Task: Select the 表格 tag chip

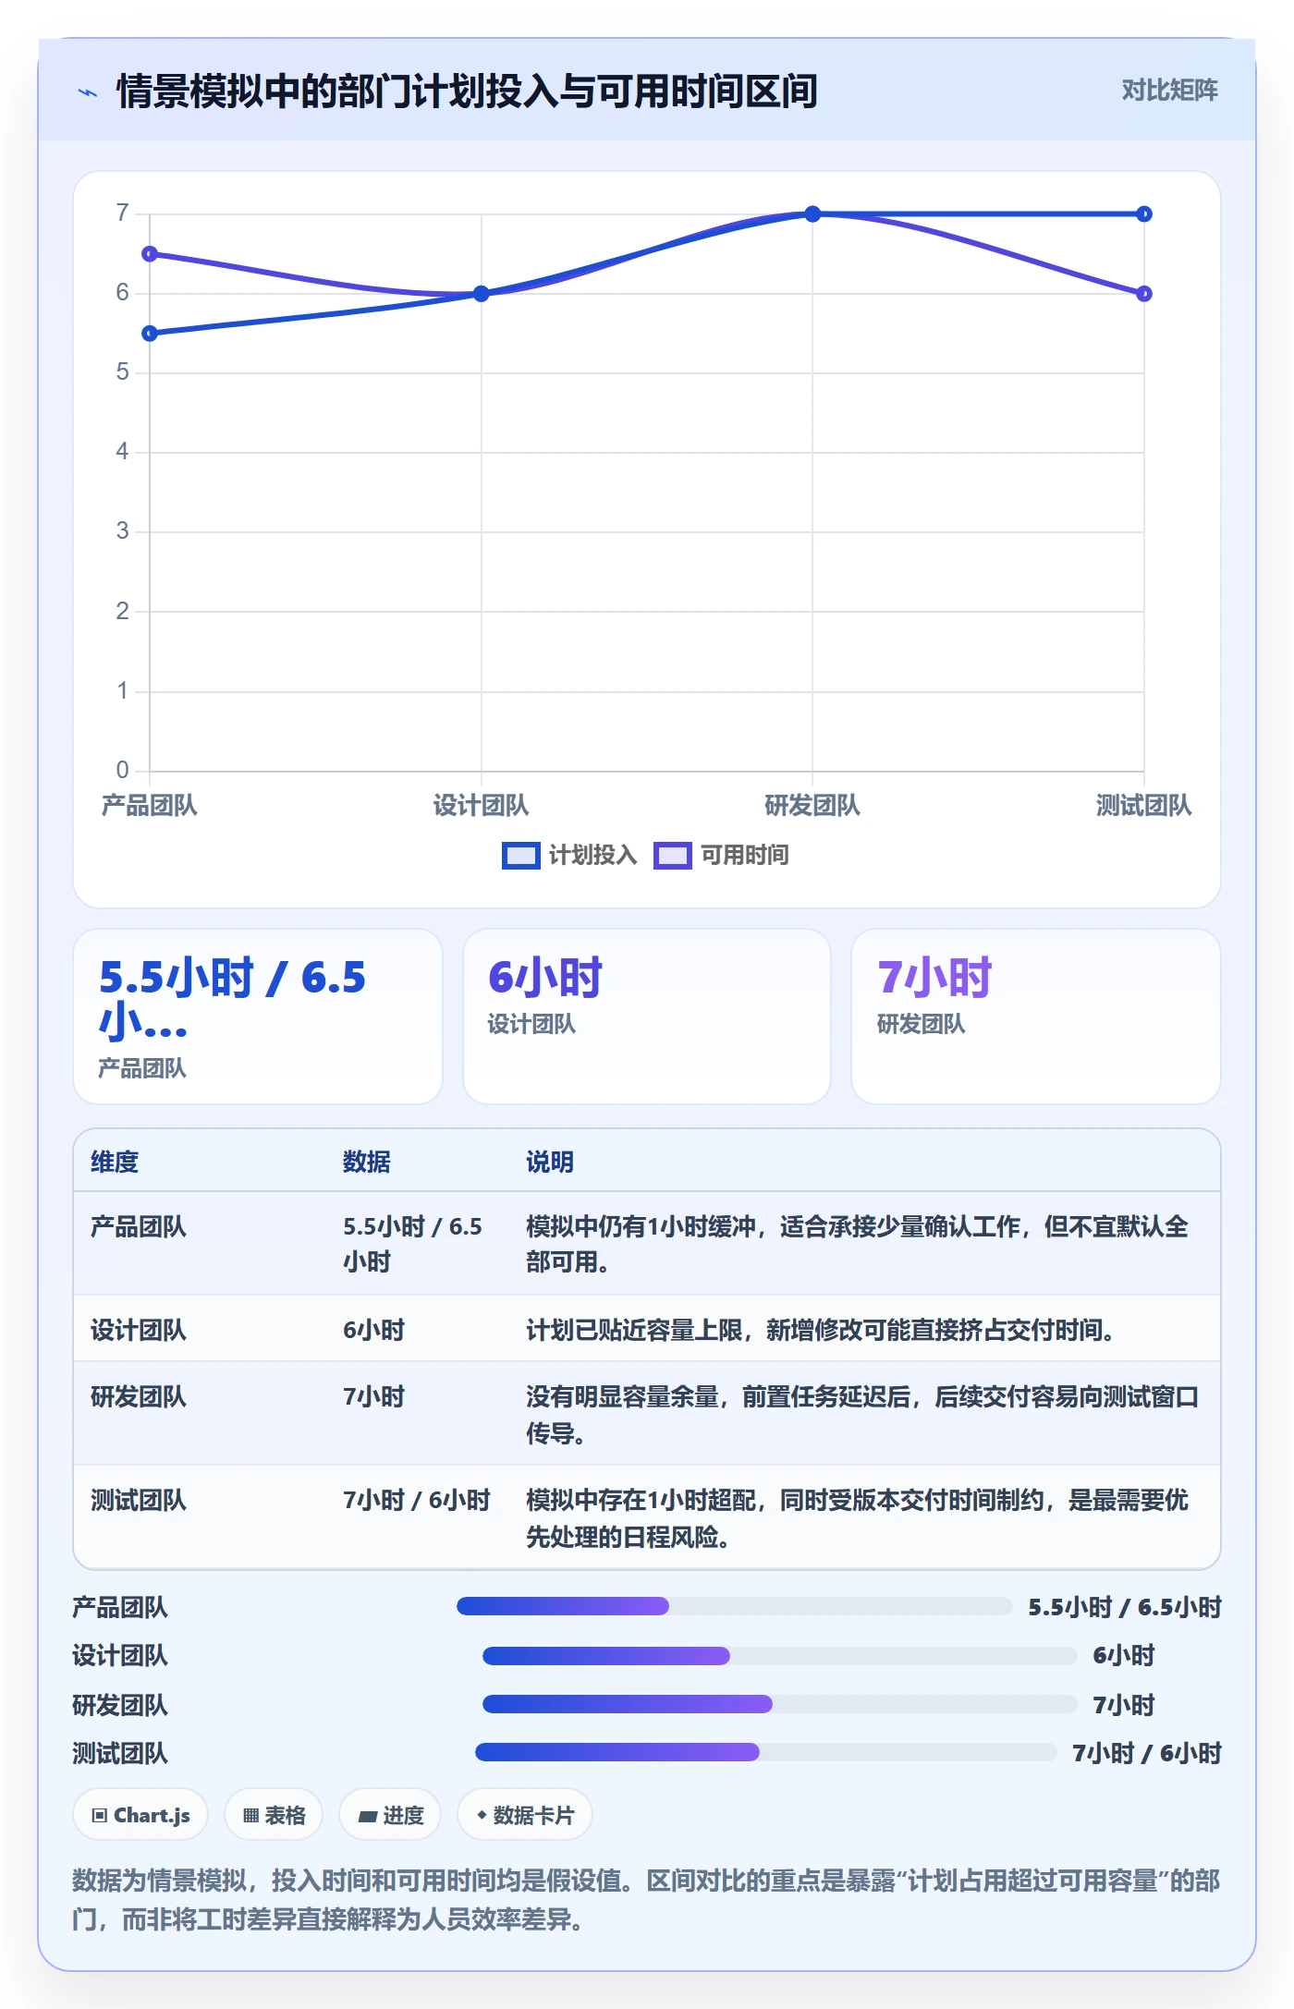Action: (x=274, y=1815)
